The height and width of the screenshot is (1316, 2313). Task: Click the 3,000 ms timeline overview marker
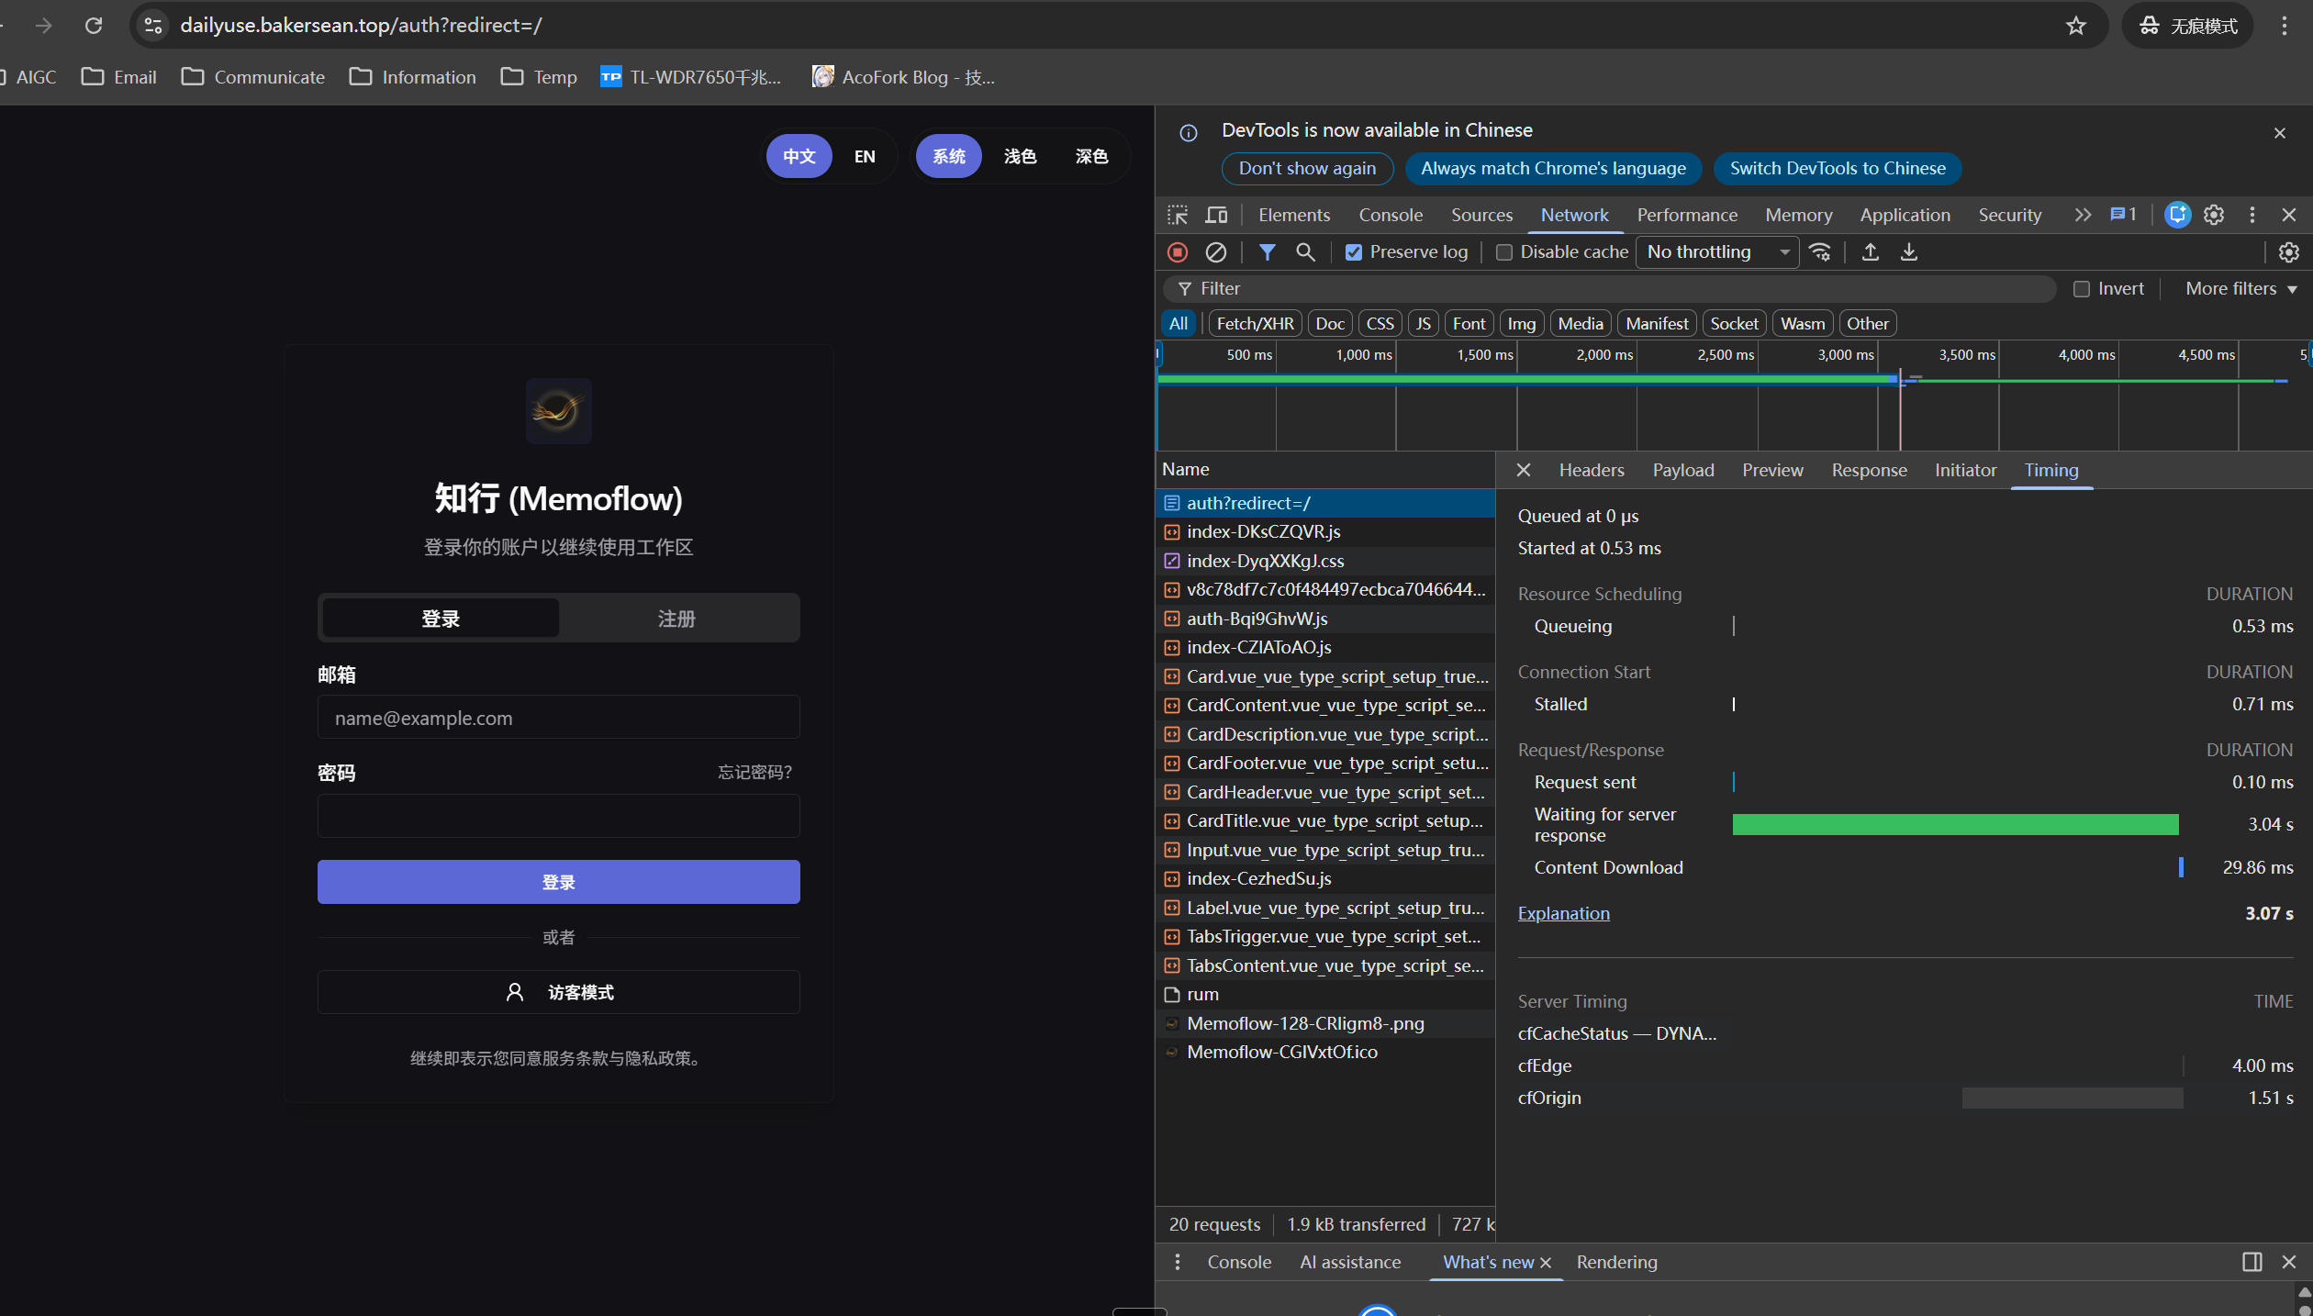click(x=1845, y=354)
